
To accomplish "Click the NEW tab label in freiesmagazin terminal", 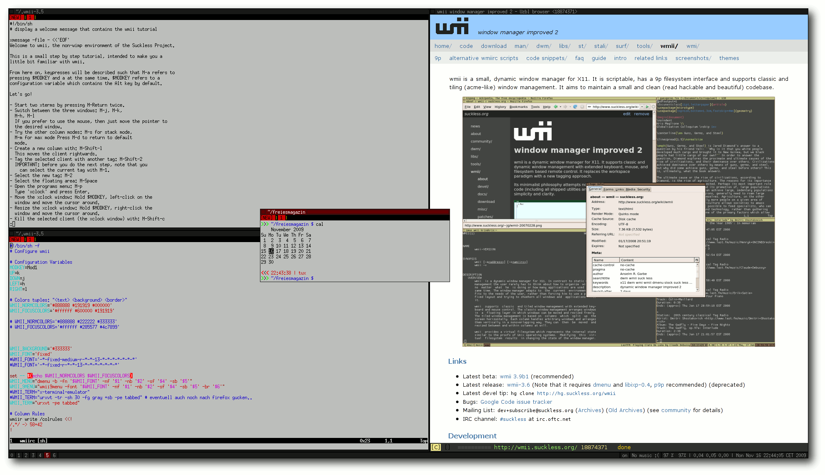I will point(267,217).
